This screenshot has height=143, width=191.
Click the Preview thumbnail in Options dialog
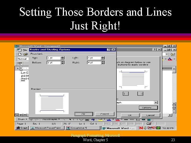(52, 103)
